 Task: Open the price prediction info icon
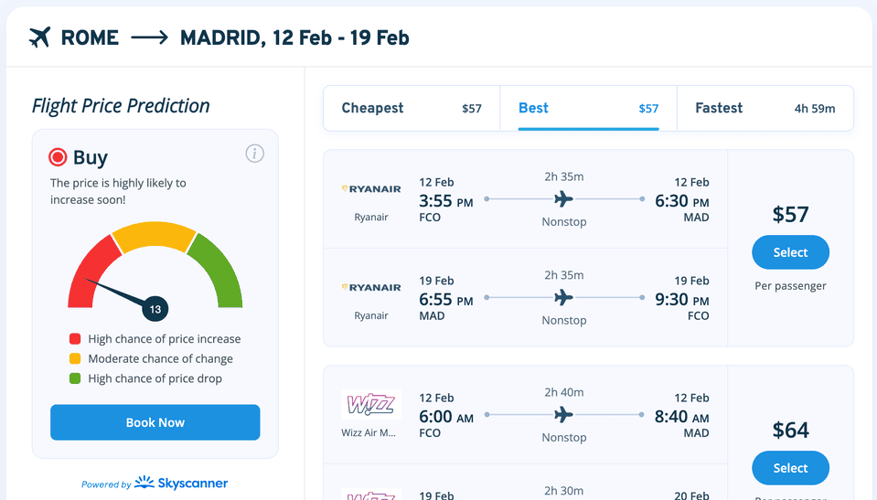[x=255, y=154]
